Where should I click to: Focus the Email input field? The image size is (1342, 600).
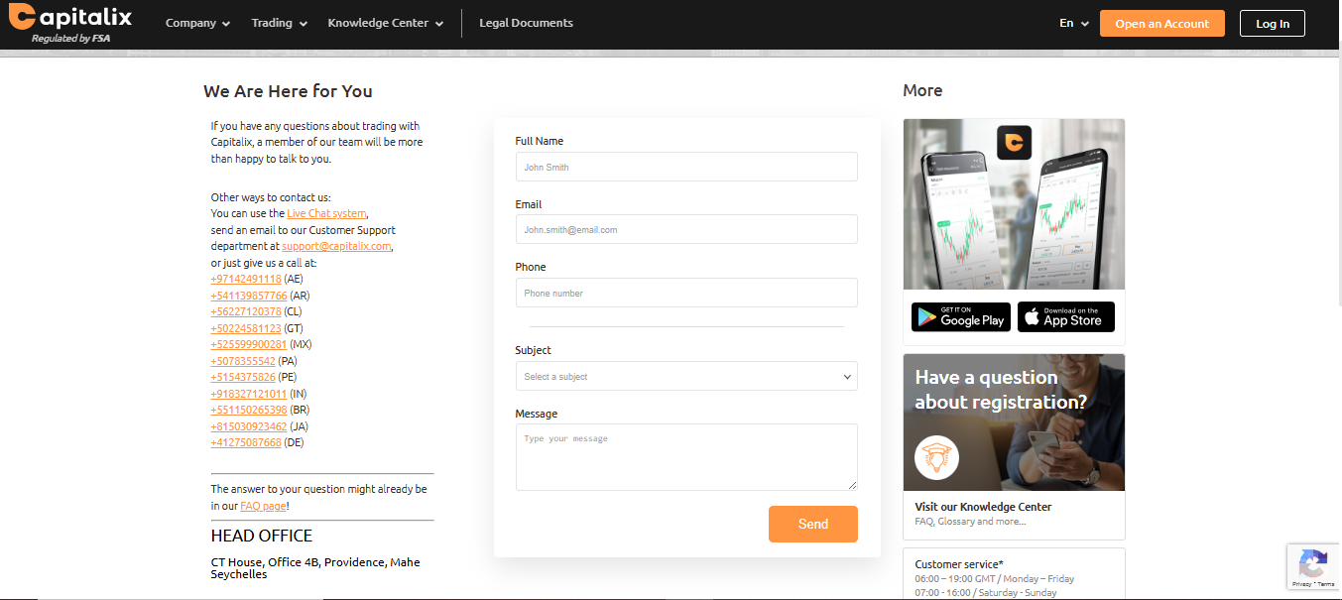[686, 229]
